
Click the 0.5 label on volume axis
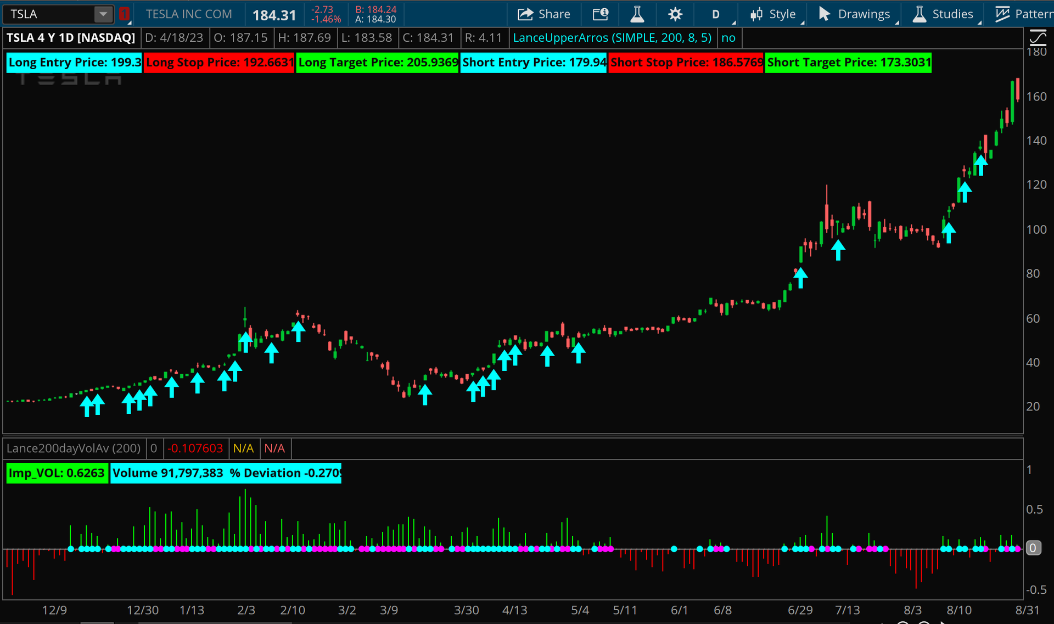pos(1034,509)
